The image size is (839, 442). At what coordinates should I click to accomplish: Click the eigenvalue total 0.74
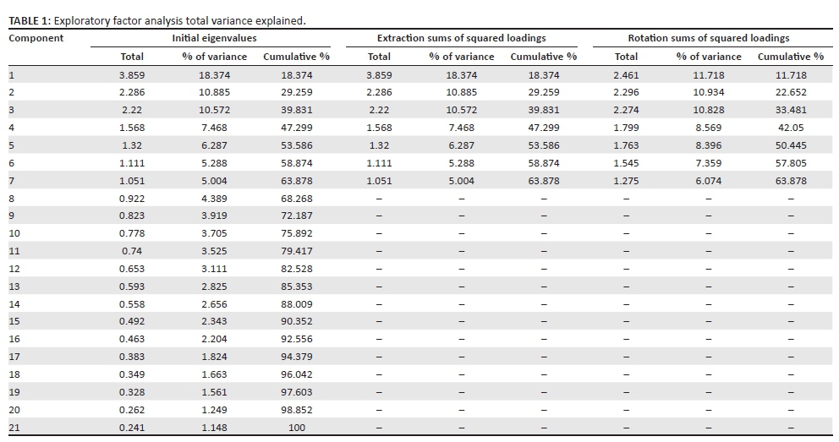click(132, 251)
